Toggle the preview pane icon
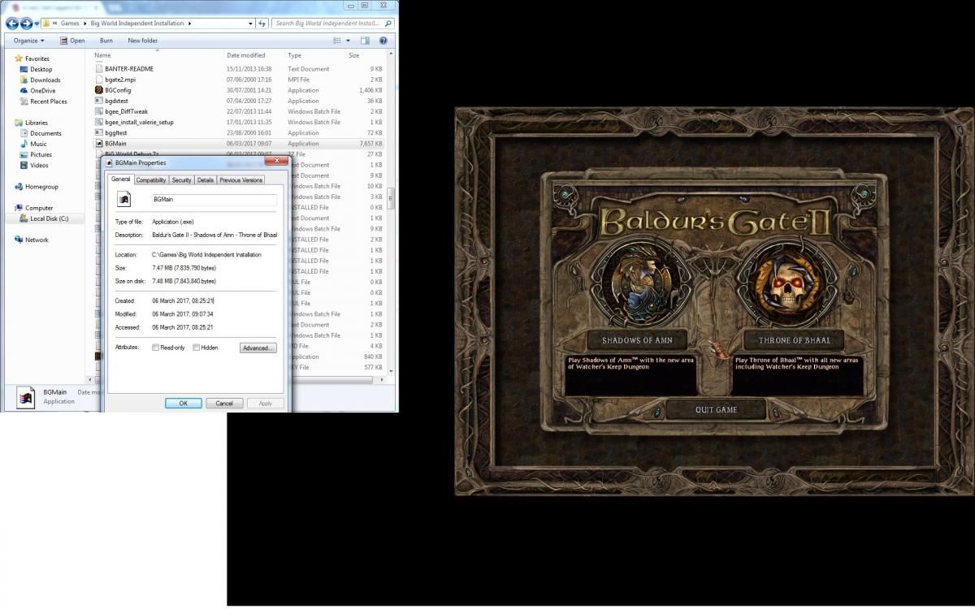 tap(365, 40)
